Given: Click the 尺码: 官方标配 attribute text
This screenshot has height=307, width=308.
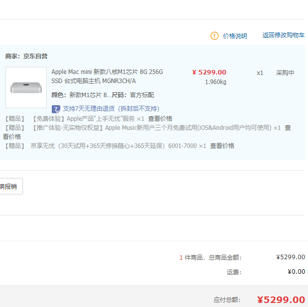Looking at the screenshot, I should [x=133, y=95].
